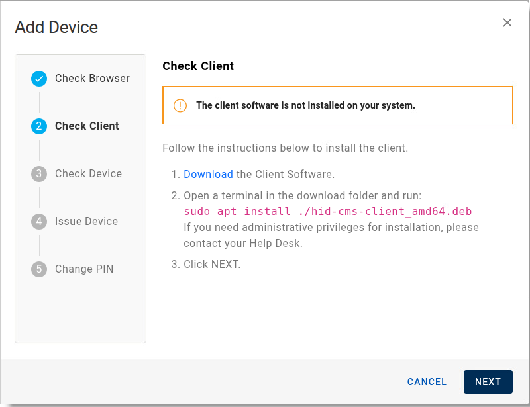Select the Issue Device step label
The height and width of the screenshot is (407, 530).
(87, 221)
